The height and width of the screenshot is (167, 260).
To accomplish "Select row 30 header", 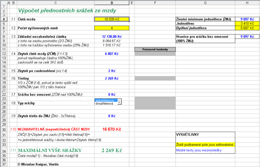I will tap(4, 129).
